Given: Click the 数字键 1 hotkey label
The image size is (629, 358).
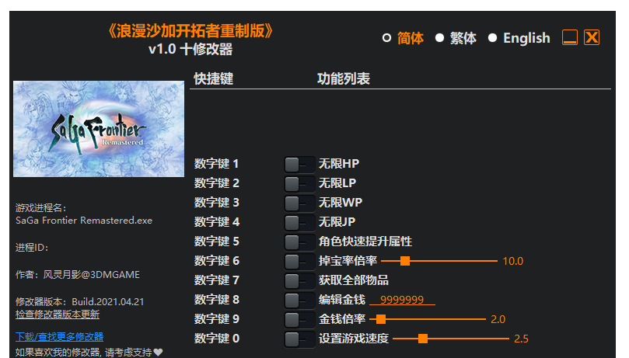Looking at the screenshot, I should click(217, 164).
